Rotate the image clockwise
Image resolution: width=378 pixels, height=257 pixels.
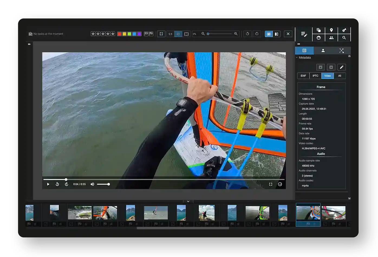[257, 34]
